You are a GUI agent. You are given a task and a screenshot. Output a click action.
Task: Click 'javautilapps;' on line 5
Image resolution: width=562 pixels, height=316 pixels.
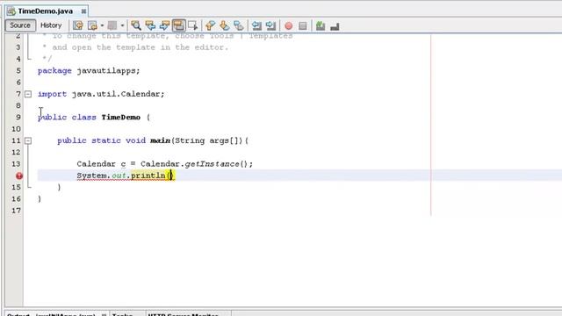click(x=108, y=70)
